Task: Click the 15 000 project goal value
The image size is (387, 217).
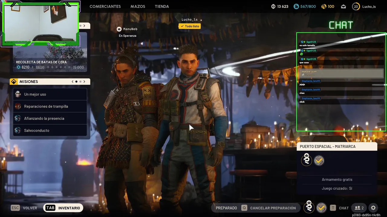Action: click(x=78, y=67)
